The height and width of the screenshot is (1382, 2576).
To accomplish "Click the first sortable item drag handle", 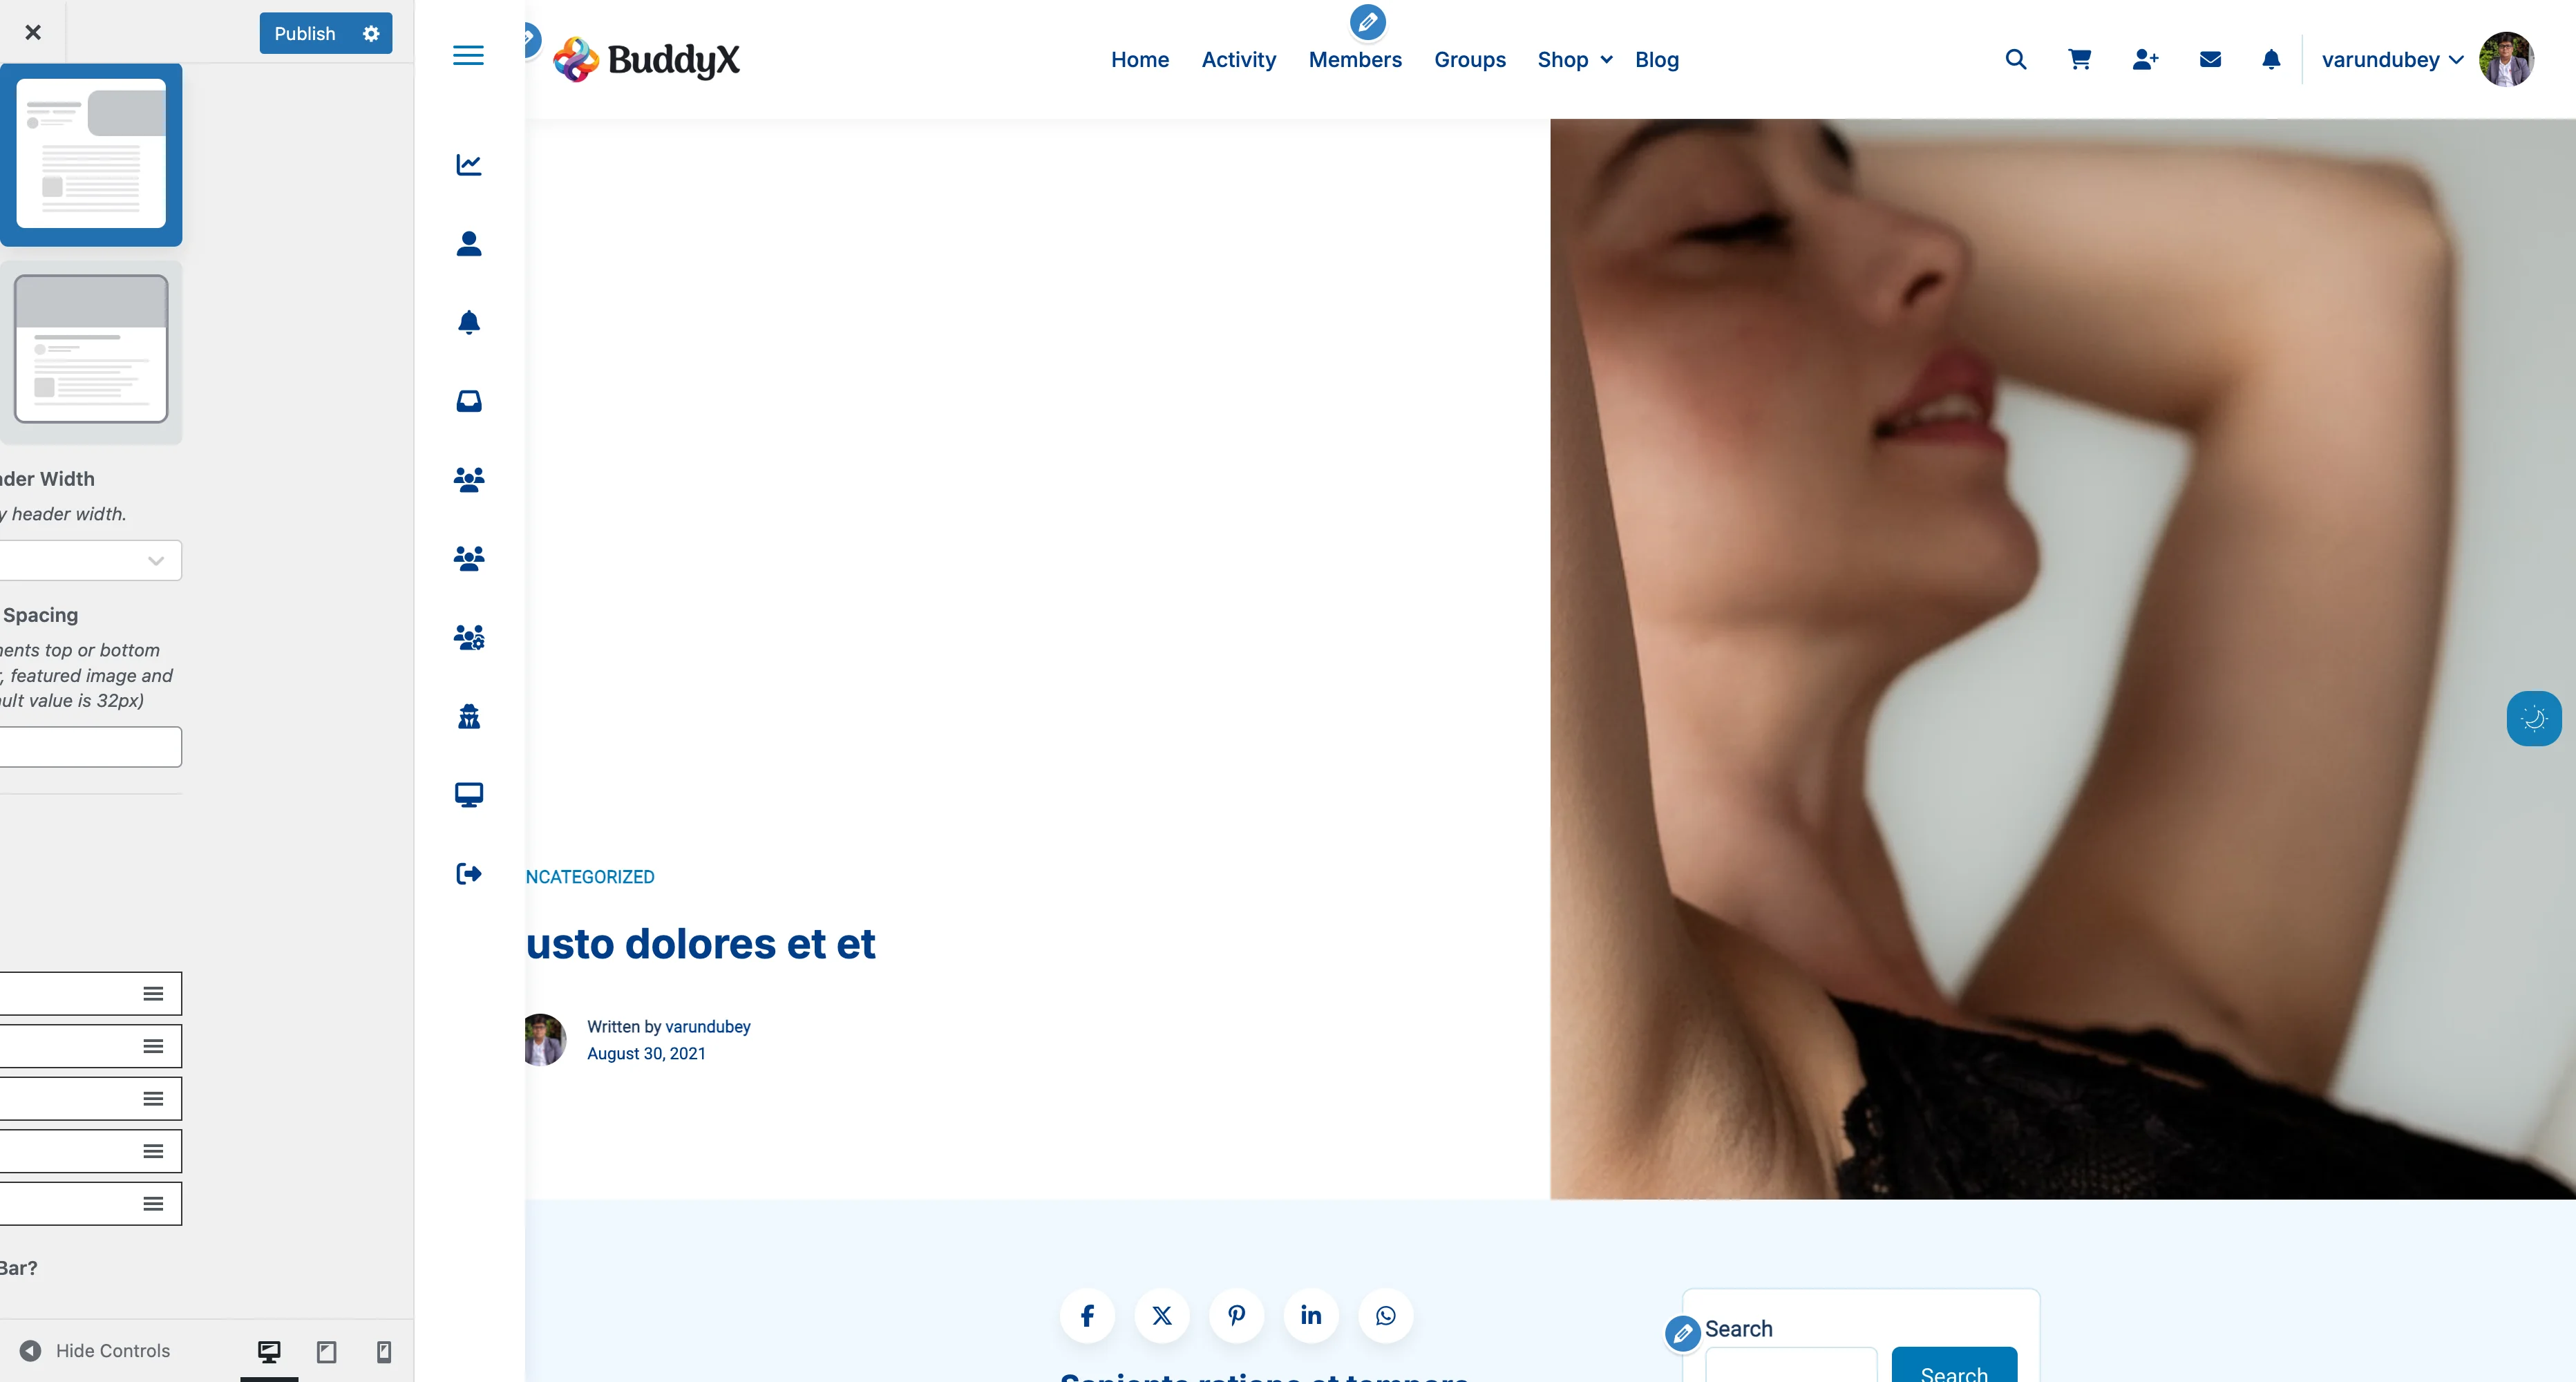I will click(x=153, y=994).
